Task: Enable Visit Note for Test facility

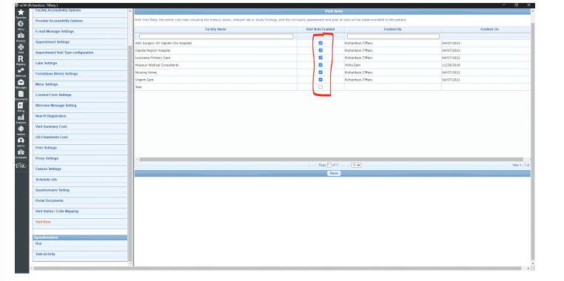Action: tap(320, 87)
